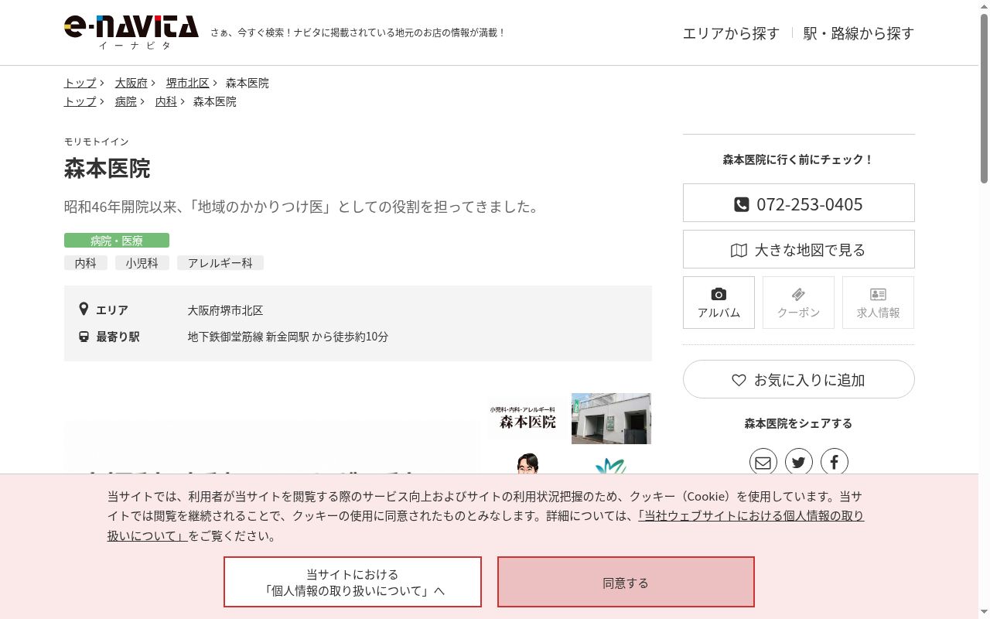The image size is (990, 619).
Task: Select the アレルギー科 tag
Action: (x=220, y=263)
